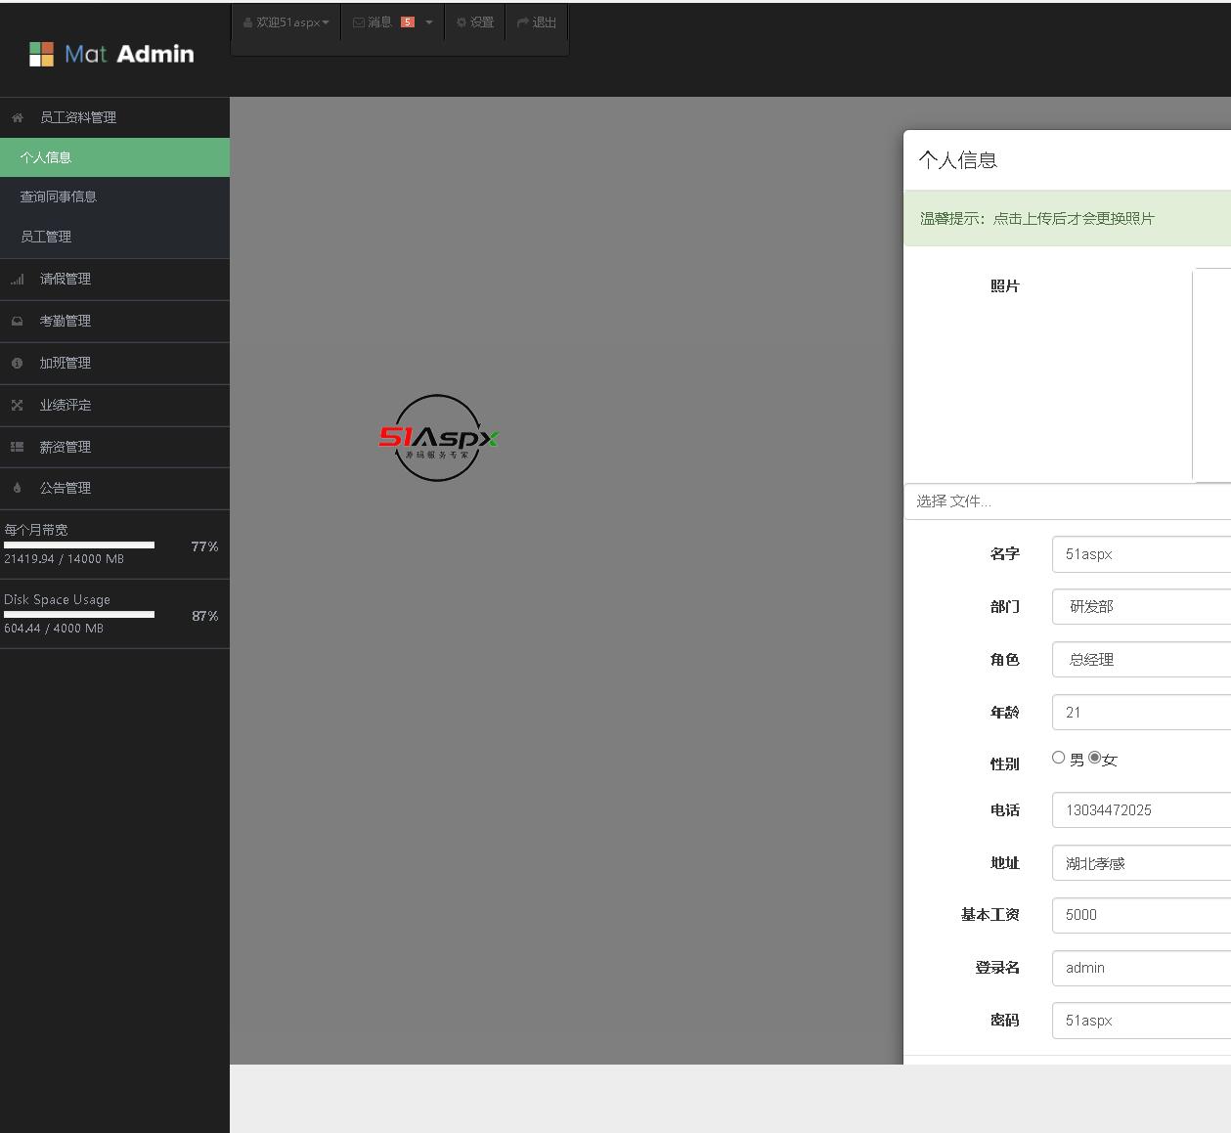
Task: Click the flame icon beside 公告管理
Action: point(17,488)
